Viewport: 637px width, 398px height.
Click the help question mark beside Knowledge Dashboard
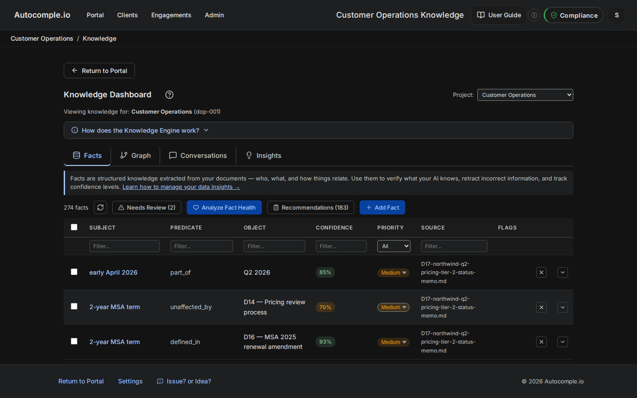(169, 95)
